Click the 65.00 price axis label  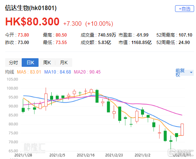13,151
